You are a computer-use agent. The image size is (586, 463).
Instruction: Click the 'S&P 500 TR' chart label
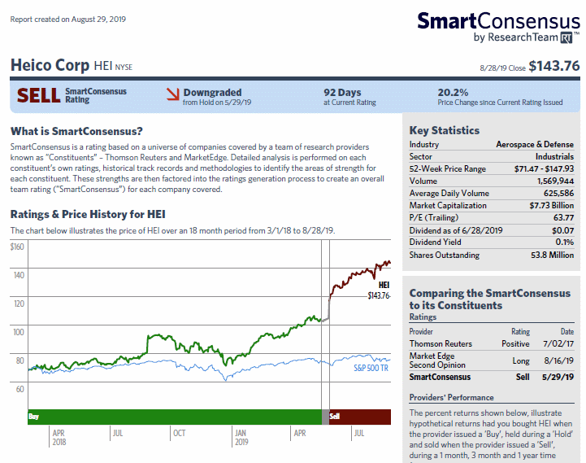click(371, 369)
